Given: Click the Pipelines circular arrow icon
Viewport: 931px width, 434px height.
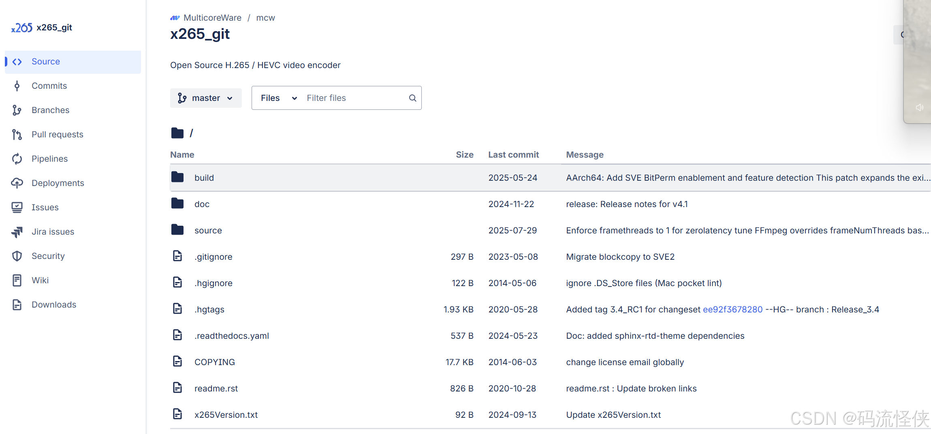Looking at the screenshot, I should (17, 159).
